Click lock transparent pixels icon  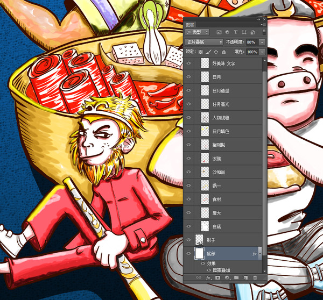tap(200, 52)
